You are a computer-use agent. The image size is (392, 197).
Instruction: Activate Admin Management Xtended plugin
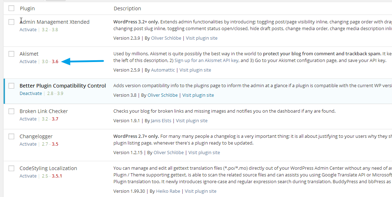pyautogui.click(x=28, y=30)
